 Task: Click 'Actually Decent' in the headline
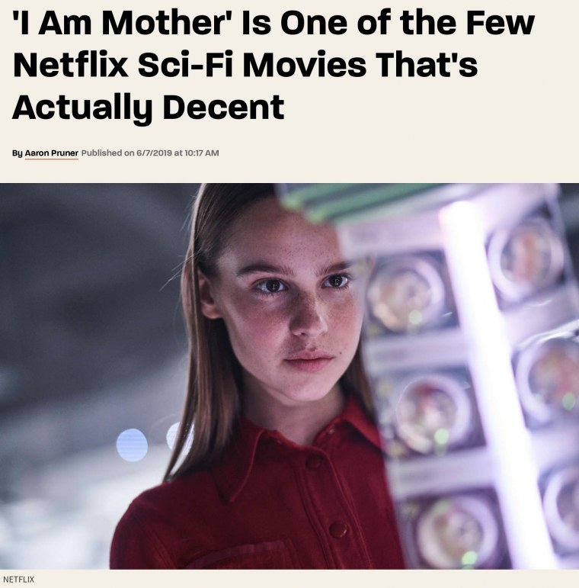pyautogui.click(x=149, y=108)
